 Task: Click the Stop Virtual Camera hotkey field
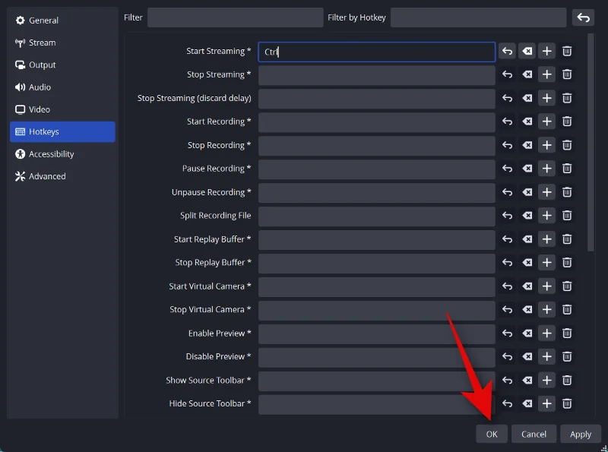pos(376,310)
